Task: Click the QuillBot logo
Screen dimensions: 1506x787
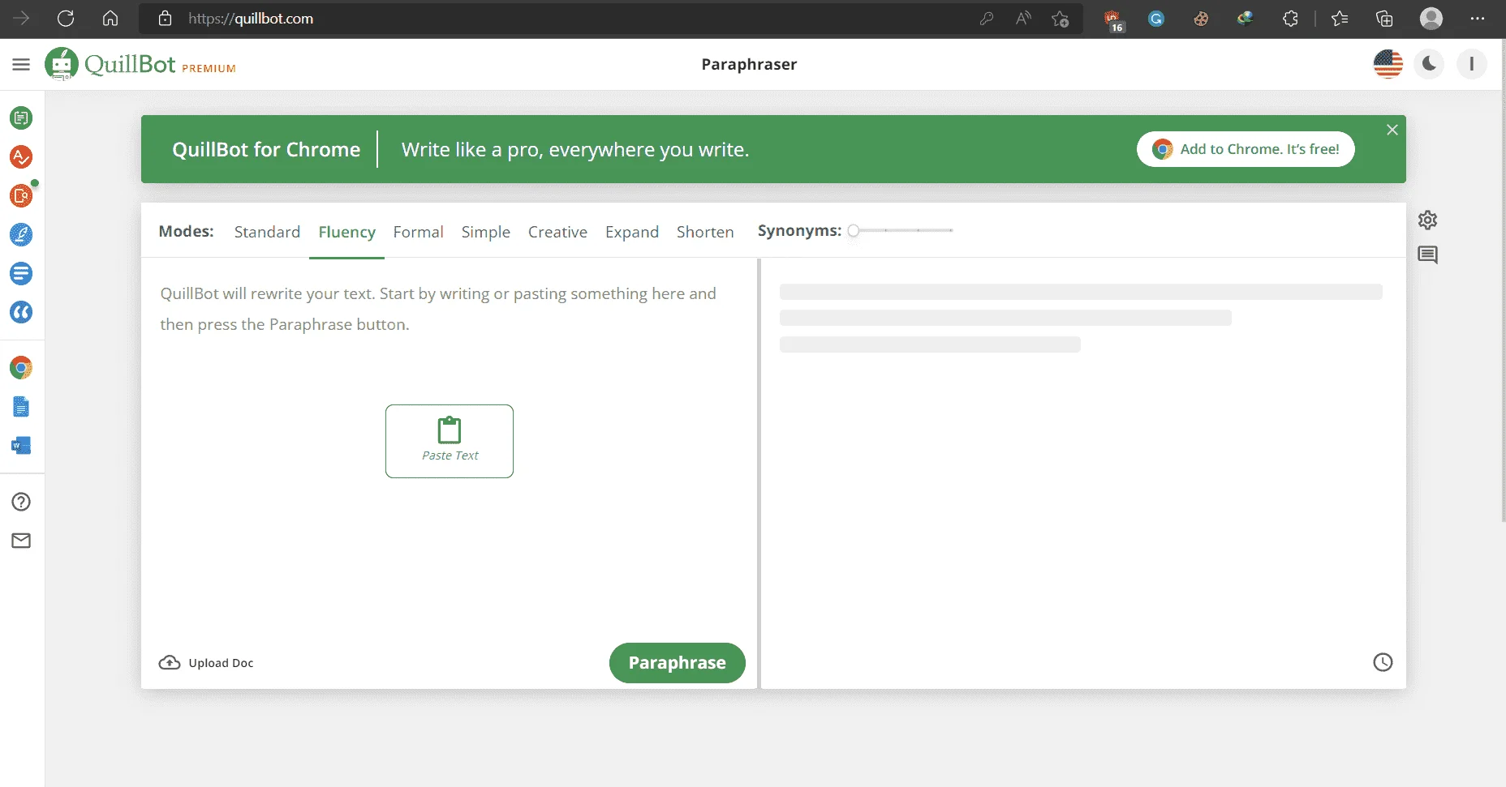Action: point(140,64)
